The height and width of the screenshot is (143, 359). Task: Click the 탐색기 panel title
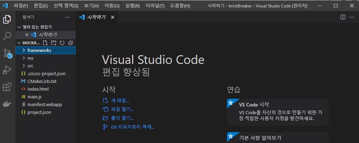pos(28,17)
